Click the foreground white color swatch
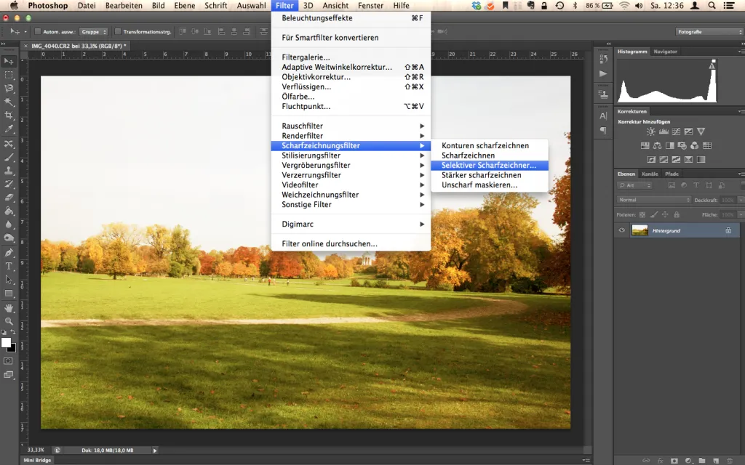Viewport: 745px width, 465px height. pos(6,343)
